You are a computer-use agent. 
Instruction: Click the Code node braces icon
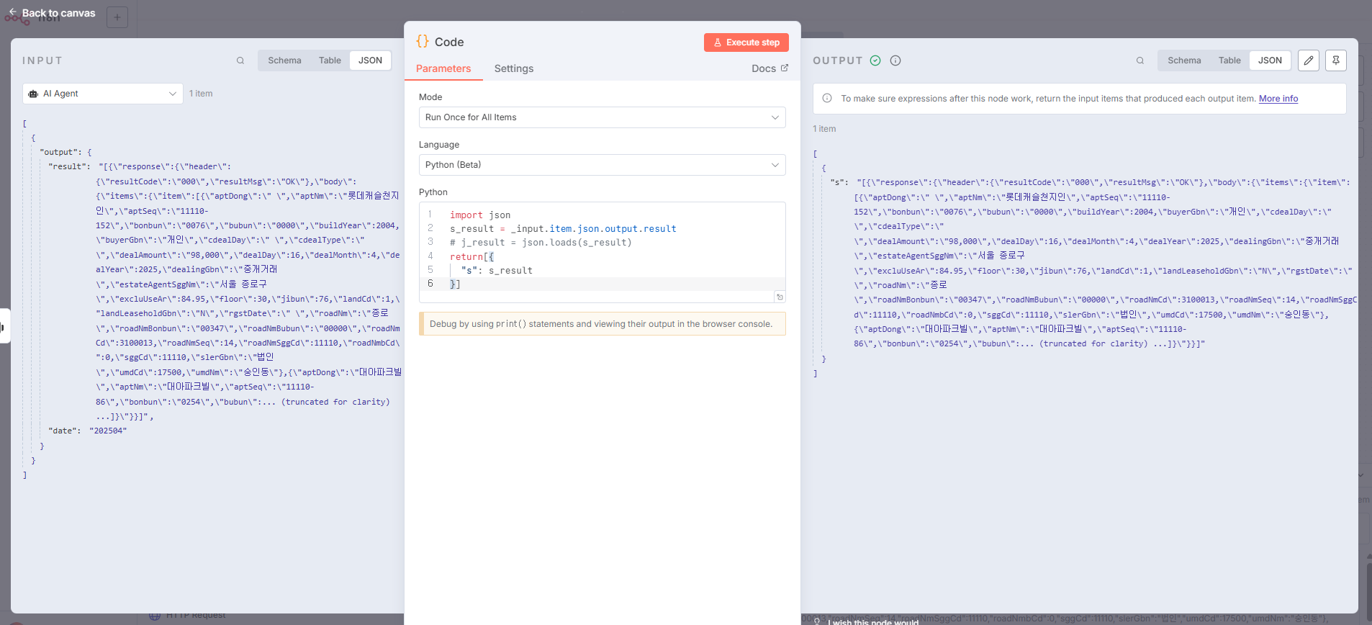tap(423, 41)
